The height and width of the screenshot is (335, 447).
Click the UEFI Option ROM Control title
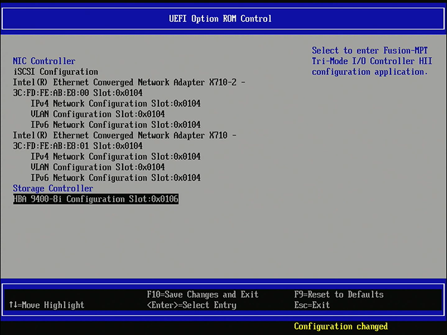coord(220,19)
